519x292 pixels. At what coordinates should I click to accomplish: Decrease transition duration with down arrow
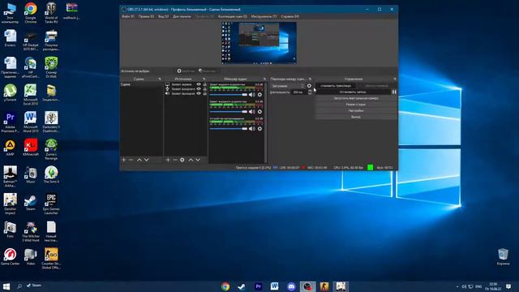point(310,94)
